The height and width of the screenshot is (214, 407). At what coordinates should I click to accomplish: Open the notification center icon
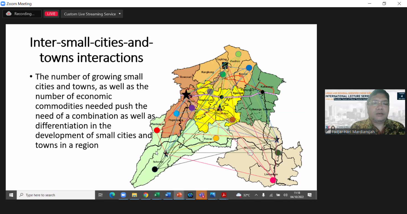(310, 195)
